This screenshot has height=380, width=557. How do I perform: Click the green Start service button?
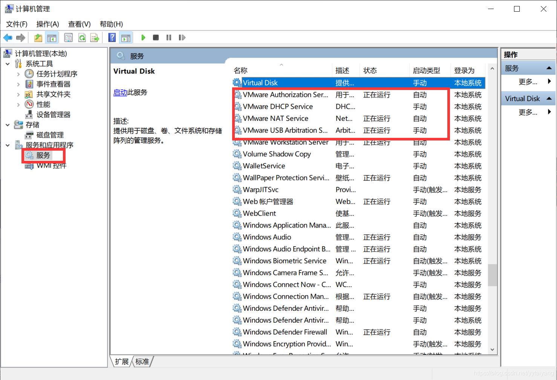[143, 38]
